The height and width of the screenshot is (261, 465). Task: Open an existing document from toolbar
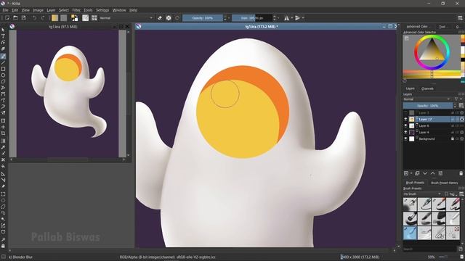[x=15, y=18]
